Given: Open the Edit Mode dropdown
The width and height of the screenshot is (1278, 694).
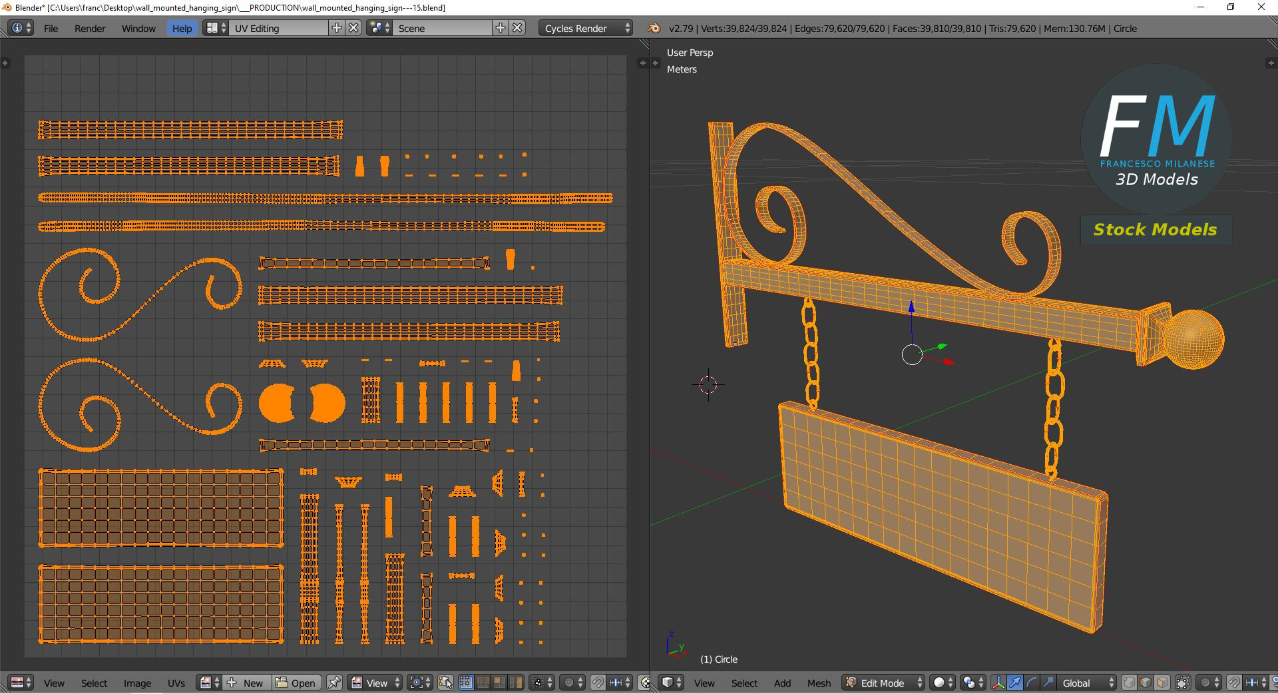Looking at the screenshot, I should (x=884, y=683).
